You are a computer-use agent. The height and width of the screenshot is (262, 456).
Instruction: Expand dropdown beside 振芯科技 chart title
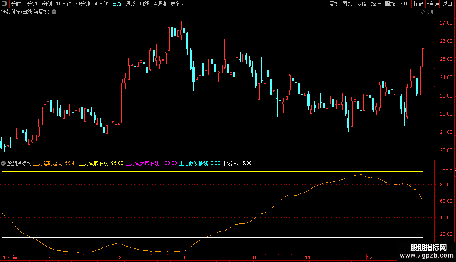[x=54, y=12]
